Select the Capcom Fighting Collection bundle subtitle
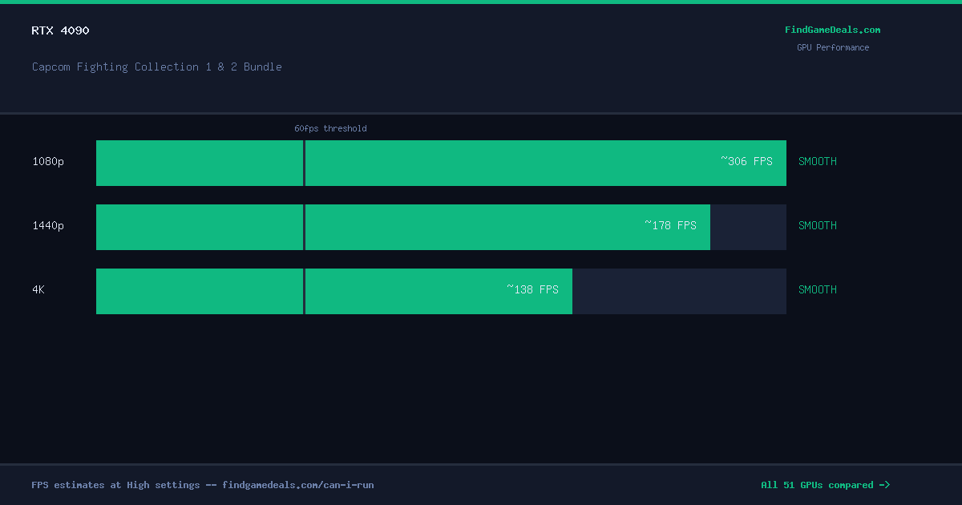The height and width of the screenshot is (505, 962). [x=157, y=67]
